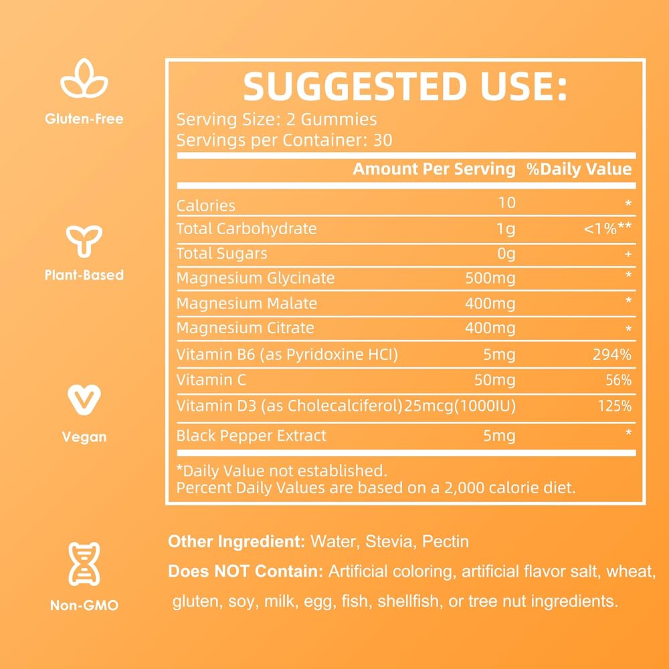Click the Other Ingredient label
Viewport: 669px width, 669px height.
click(x=236, y=541)
